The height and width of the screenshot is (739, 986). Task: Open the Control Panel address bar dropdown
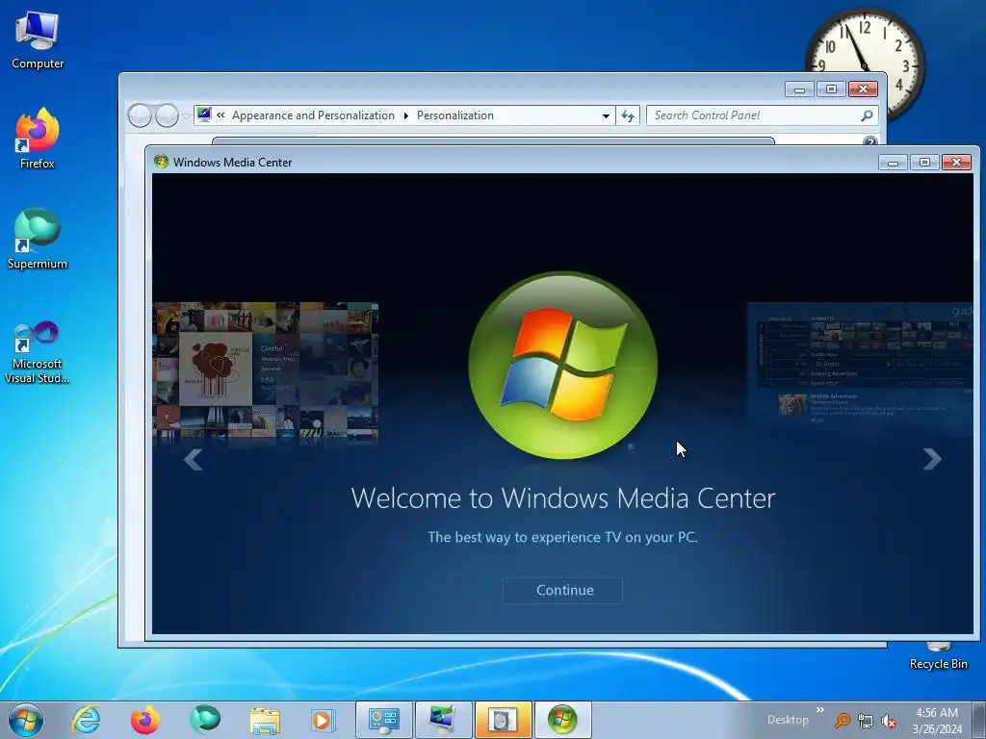coord(606,115)
